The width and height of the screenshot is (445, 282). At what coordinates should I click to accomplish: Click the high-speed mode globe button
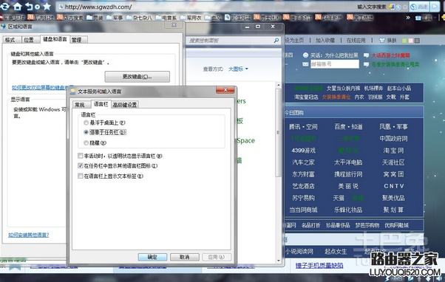tap(419, 7)
